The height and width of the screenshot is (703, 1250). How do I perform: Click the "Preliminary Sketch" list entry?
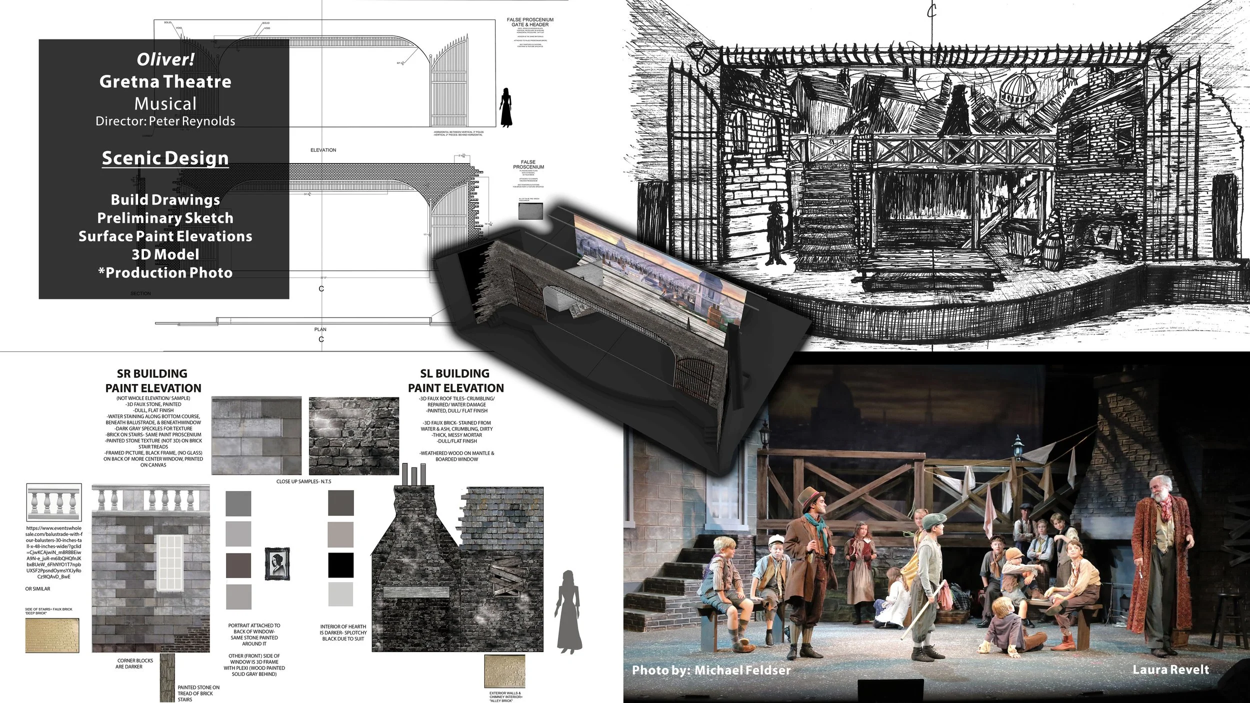point(165,218)
